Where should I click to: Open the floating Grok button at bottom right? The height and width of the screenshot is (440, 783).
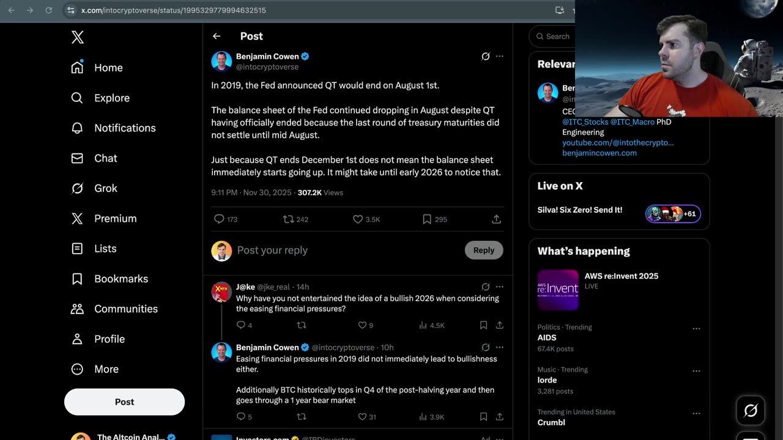point(751,410)
